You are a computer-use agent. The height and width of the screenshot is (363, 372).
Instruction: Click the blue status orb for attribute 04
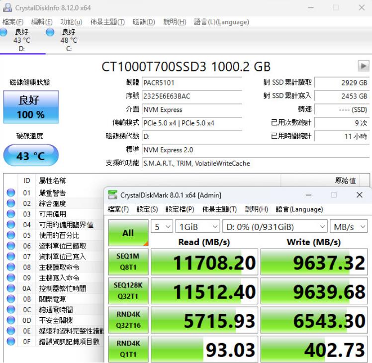tap(10, 224)
